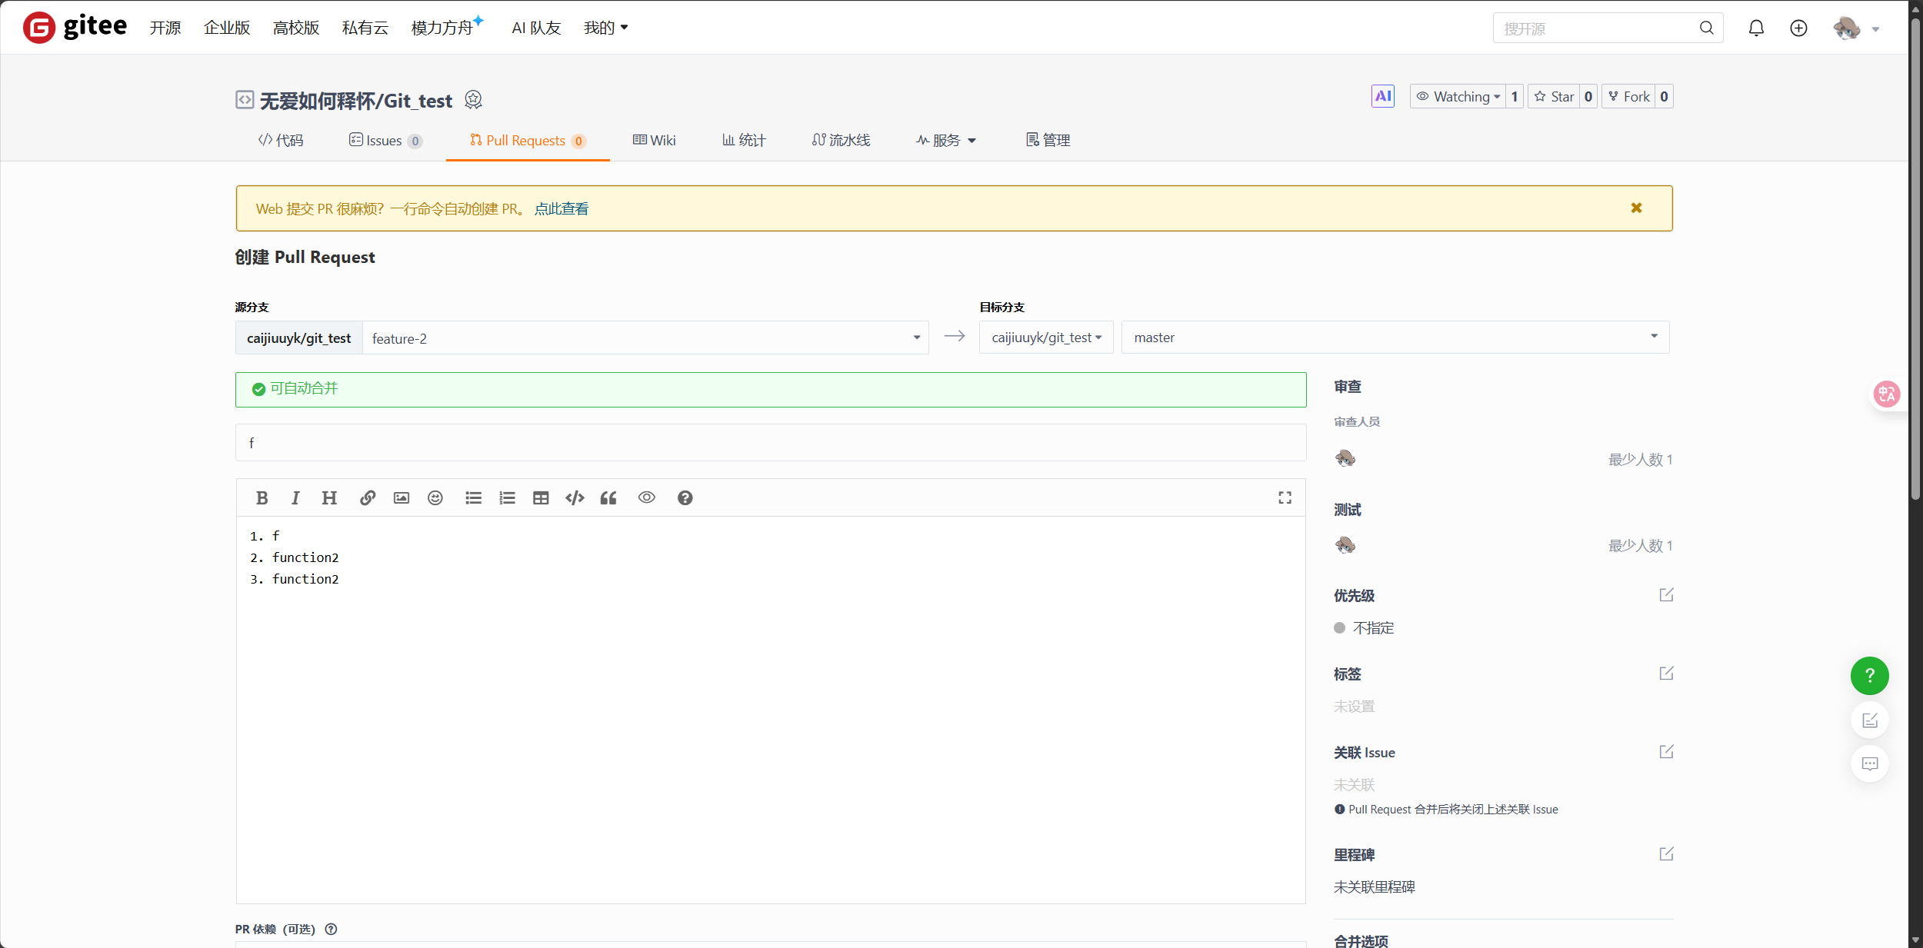
Task: Toggle markdown preview eye icon
Action: coord(646,497)
